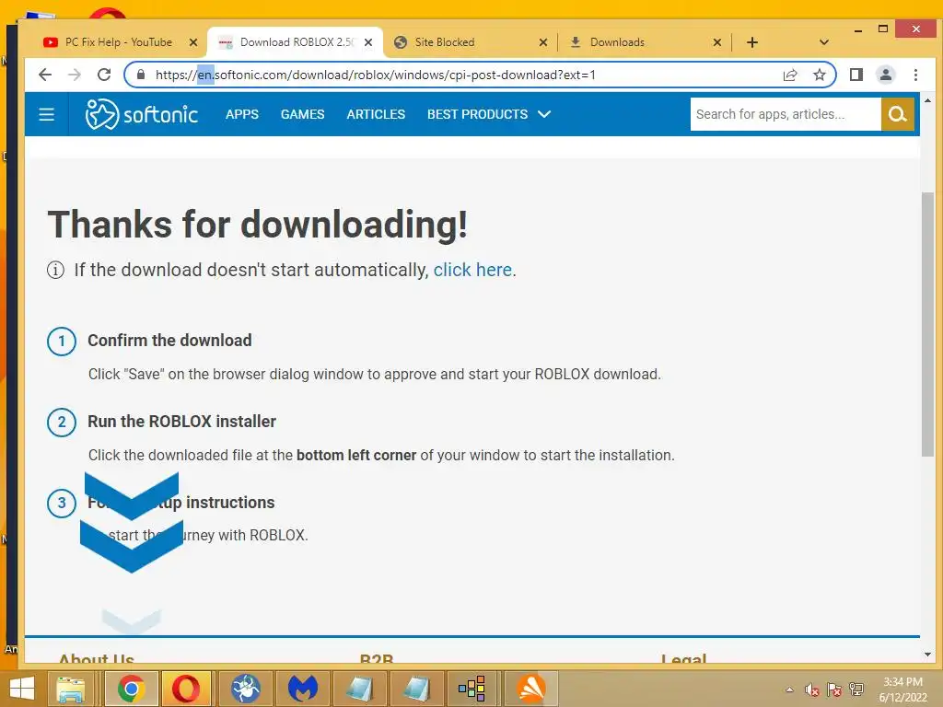
Task: Expand the Best Products dropdown
Action: tap(544, 114)
